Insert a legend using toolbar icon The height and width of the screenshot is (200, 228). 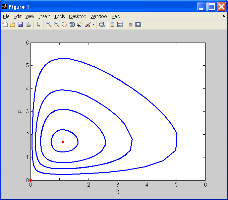[x=120, y=24]
